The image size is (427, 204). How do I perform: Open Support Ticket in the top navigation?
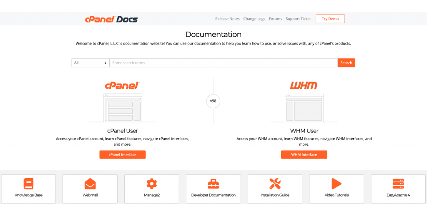298,19
